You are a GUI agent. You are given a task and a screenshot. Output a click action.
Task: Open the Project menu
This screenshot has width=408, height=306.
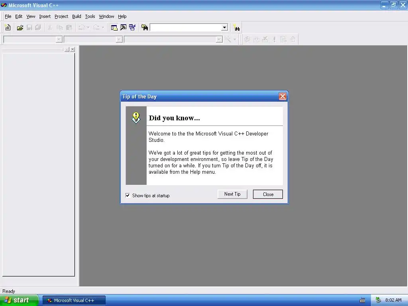(x=61, y=16)
